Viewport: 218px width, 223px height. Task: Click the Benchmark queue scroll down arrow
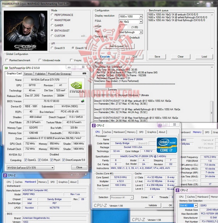[x=212, y=48]
